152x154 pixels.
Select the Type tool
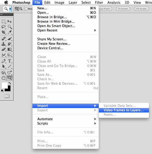click(10, 61)
